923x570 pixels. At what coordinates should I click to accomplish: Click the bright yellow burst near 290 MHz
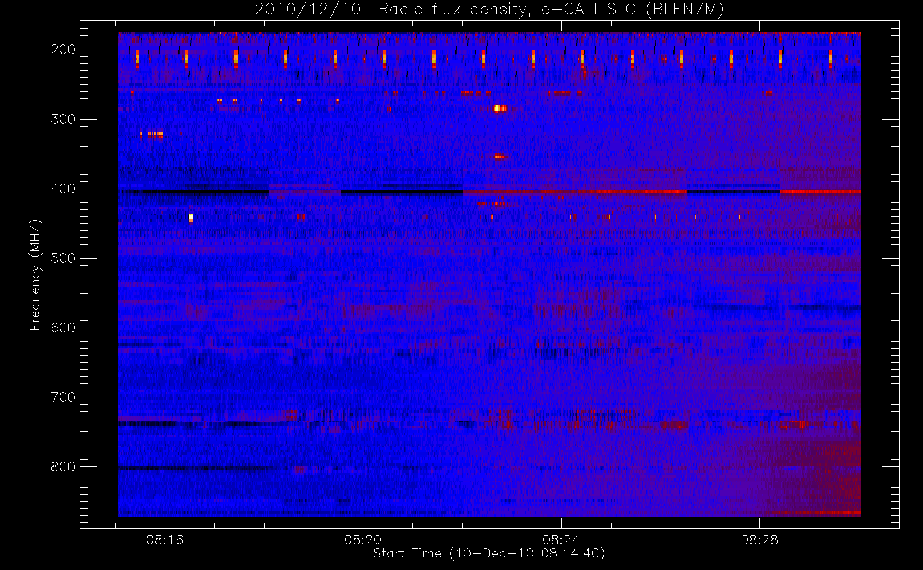click(500, 108)
